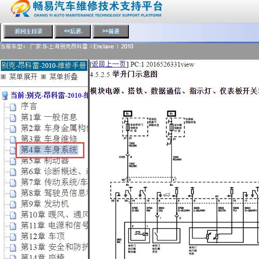This screenshot has width=259, height=259.
Task: Click the page icon next to 第8章 驾驶员信息
Action: coord(13,194)
